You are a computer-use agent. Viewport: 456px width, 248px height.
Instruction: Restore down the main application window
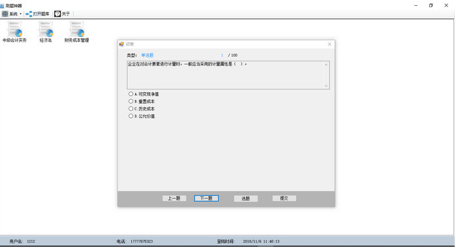(431, 5)
